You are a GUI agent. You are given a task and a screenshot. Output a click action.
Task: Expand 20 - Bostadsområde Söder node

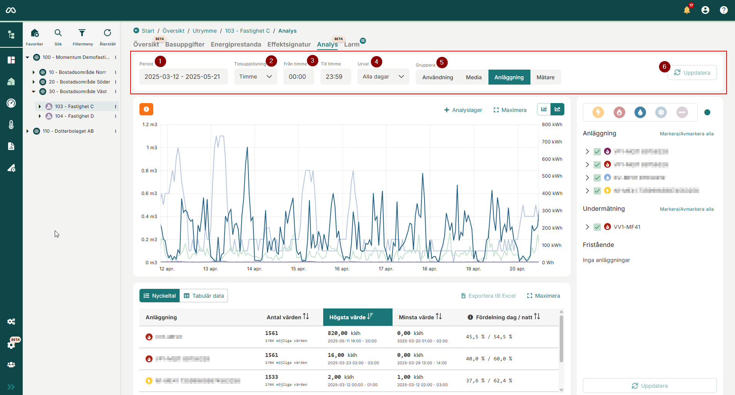pos(34,82)
